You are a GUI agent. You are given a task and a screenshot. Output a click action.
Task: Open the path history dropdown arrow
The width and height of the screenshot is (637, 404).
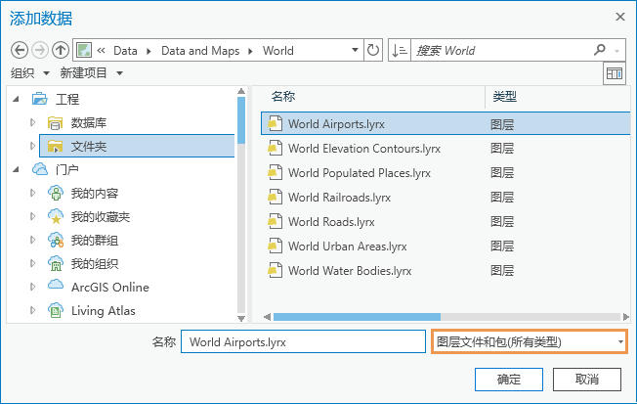(355, 50)
